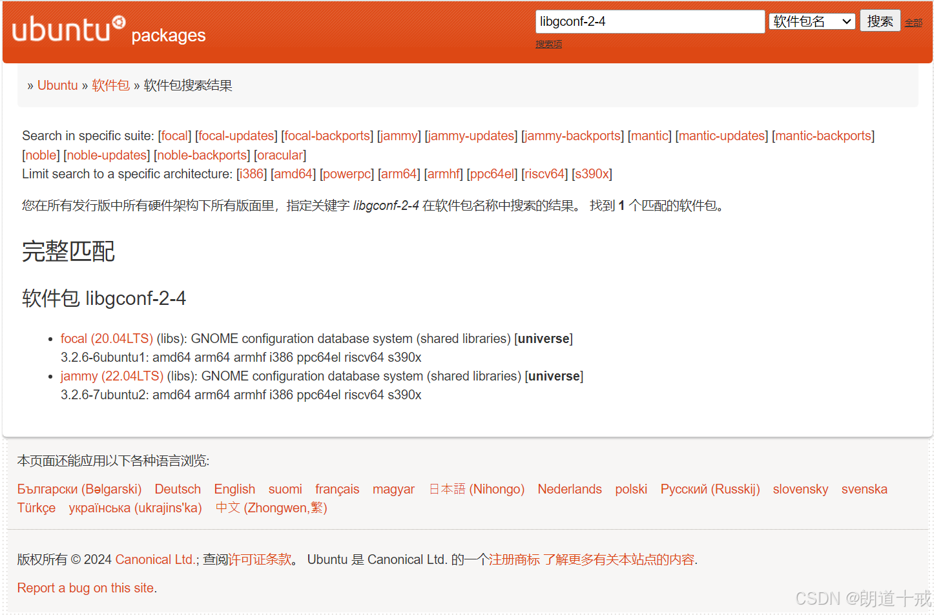Switch language to Nederlands

pyautogui.click(x=570, y=489)
